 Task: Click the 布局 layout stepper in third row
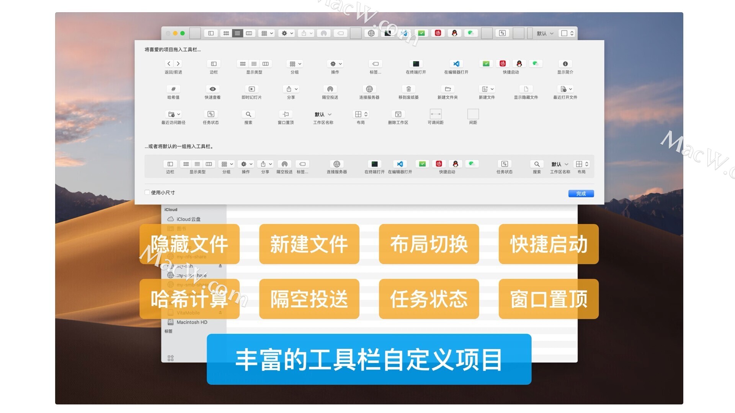(361, 114)
